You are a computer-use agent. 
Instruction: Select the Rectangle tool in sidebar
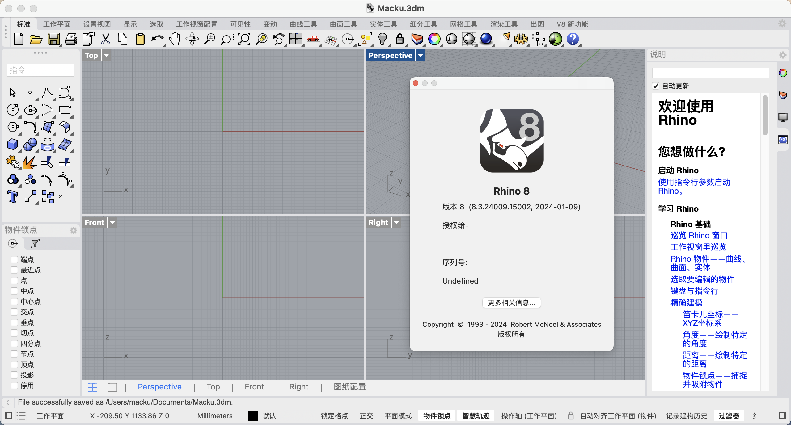[x=65, y=110]
